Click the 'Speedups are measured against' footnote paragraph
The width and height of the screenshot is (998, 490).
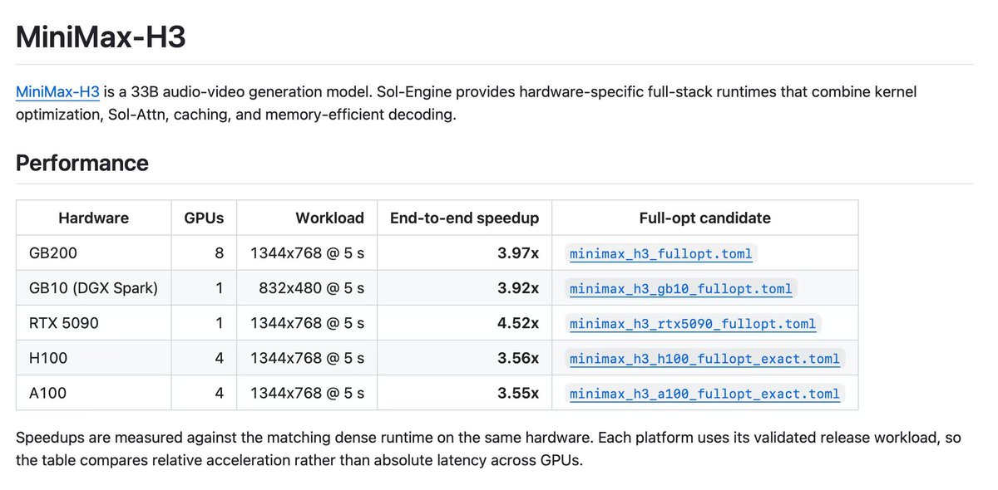[489, 448]
